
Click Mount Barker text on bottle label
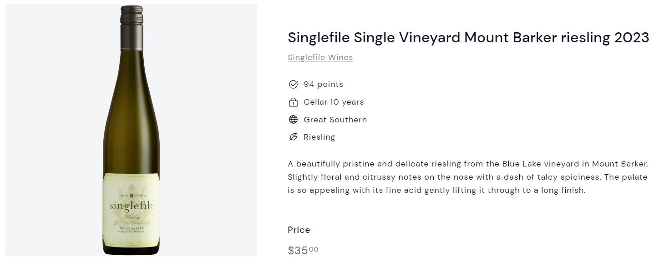point(132,227)
